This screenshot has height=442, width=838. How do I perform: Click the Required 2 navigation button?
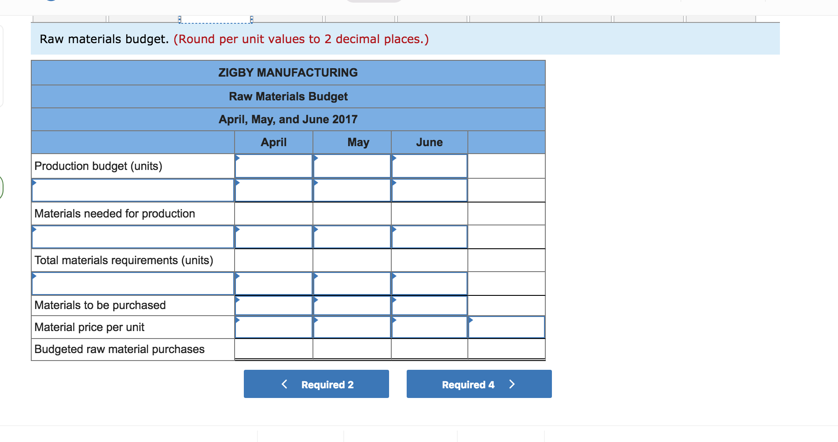(x=316, y=384)
